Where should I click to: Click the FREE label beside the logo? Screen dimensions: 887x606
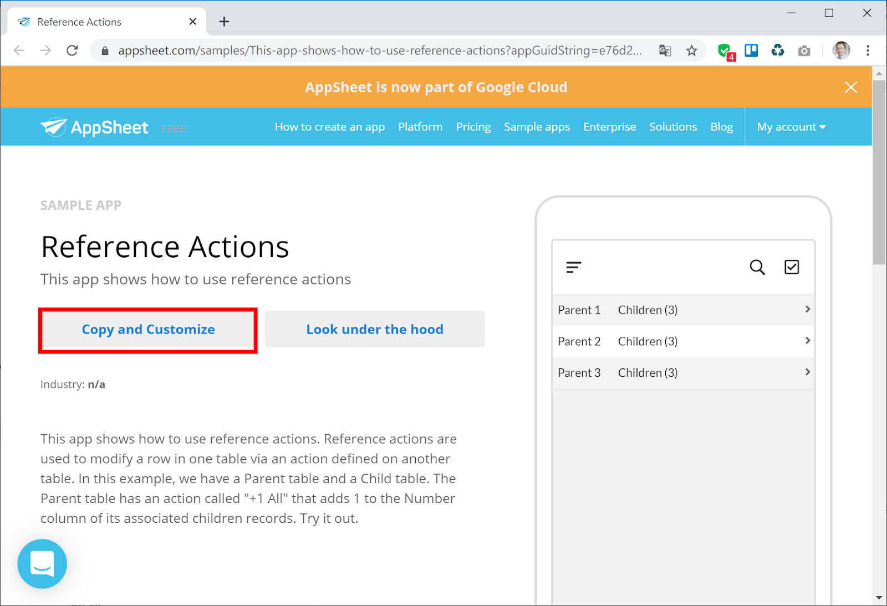point(174,129)
